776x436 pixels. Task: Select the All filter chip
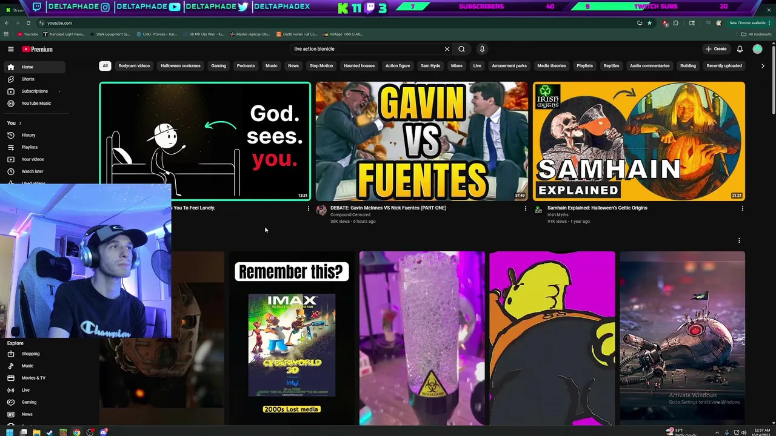coord(105,66)
